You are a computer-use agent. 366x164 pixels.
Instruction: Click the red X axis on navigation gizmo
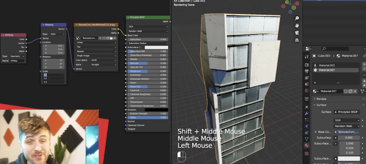point(297,3)
